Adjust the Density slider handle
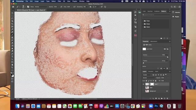 pos(168,57)
